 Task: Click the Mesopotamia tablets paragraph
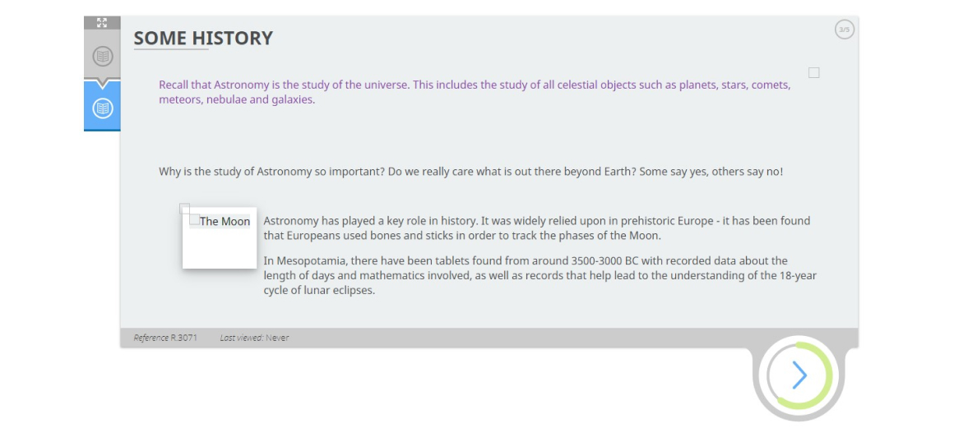pos(540,275)
